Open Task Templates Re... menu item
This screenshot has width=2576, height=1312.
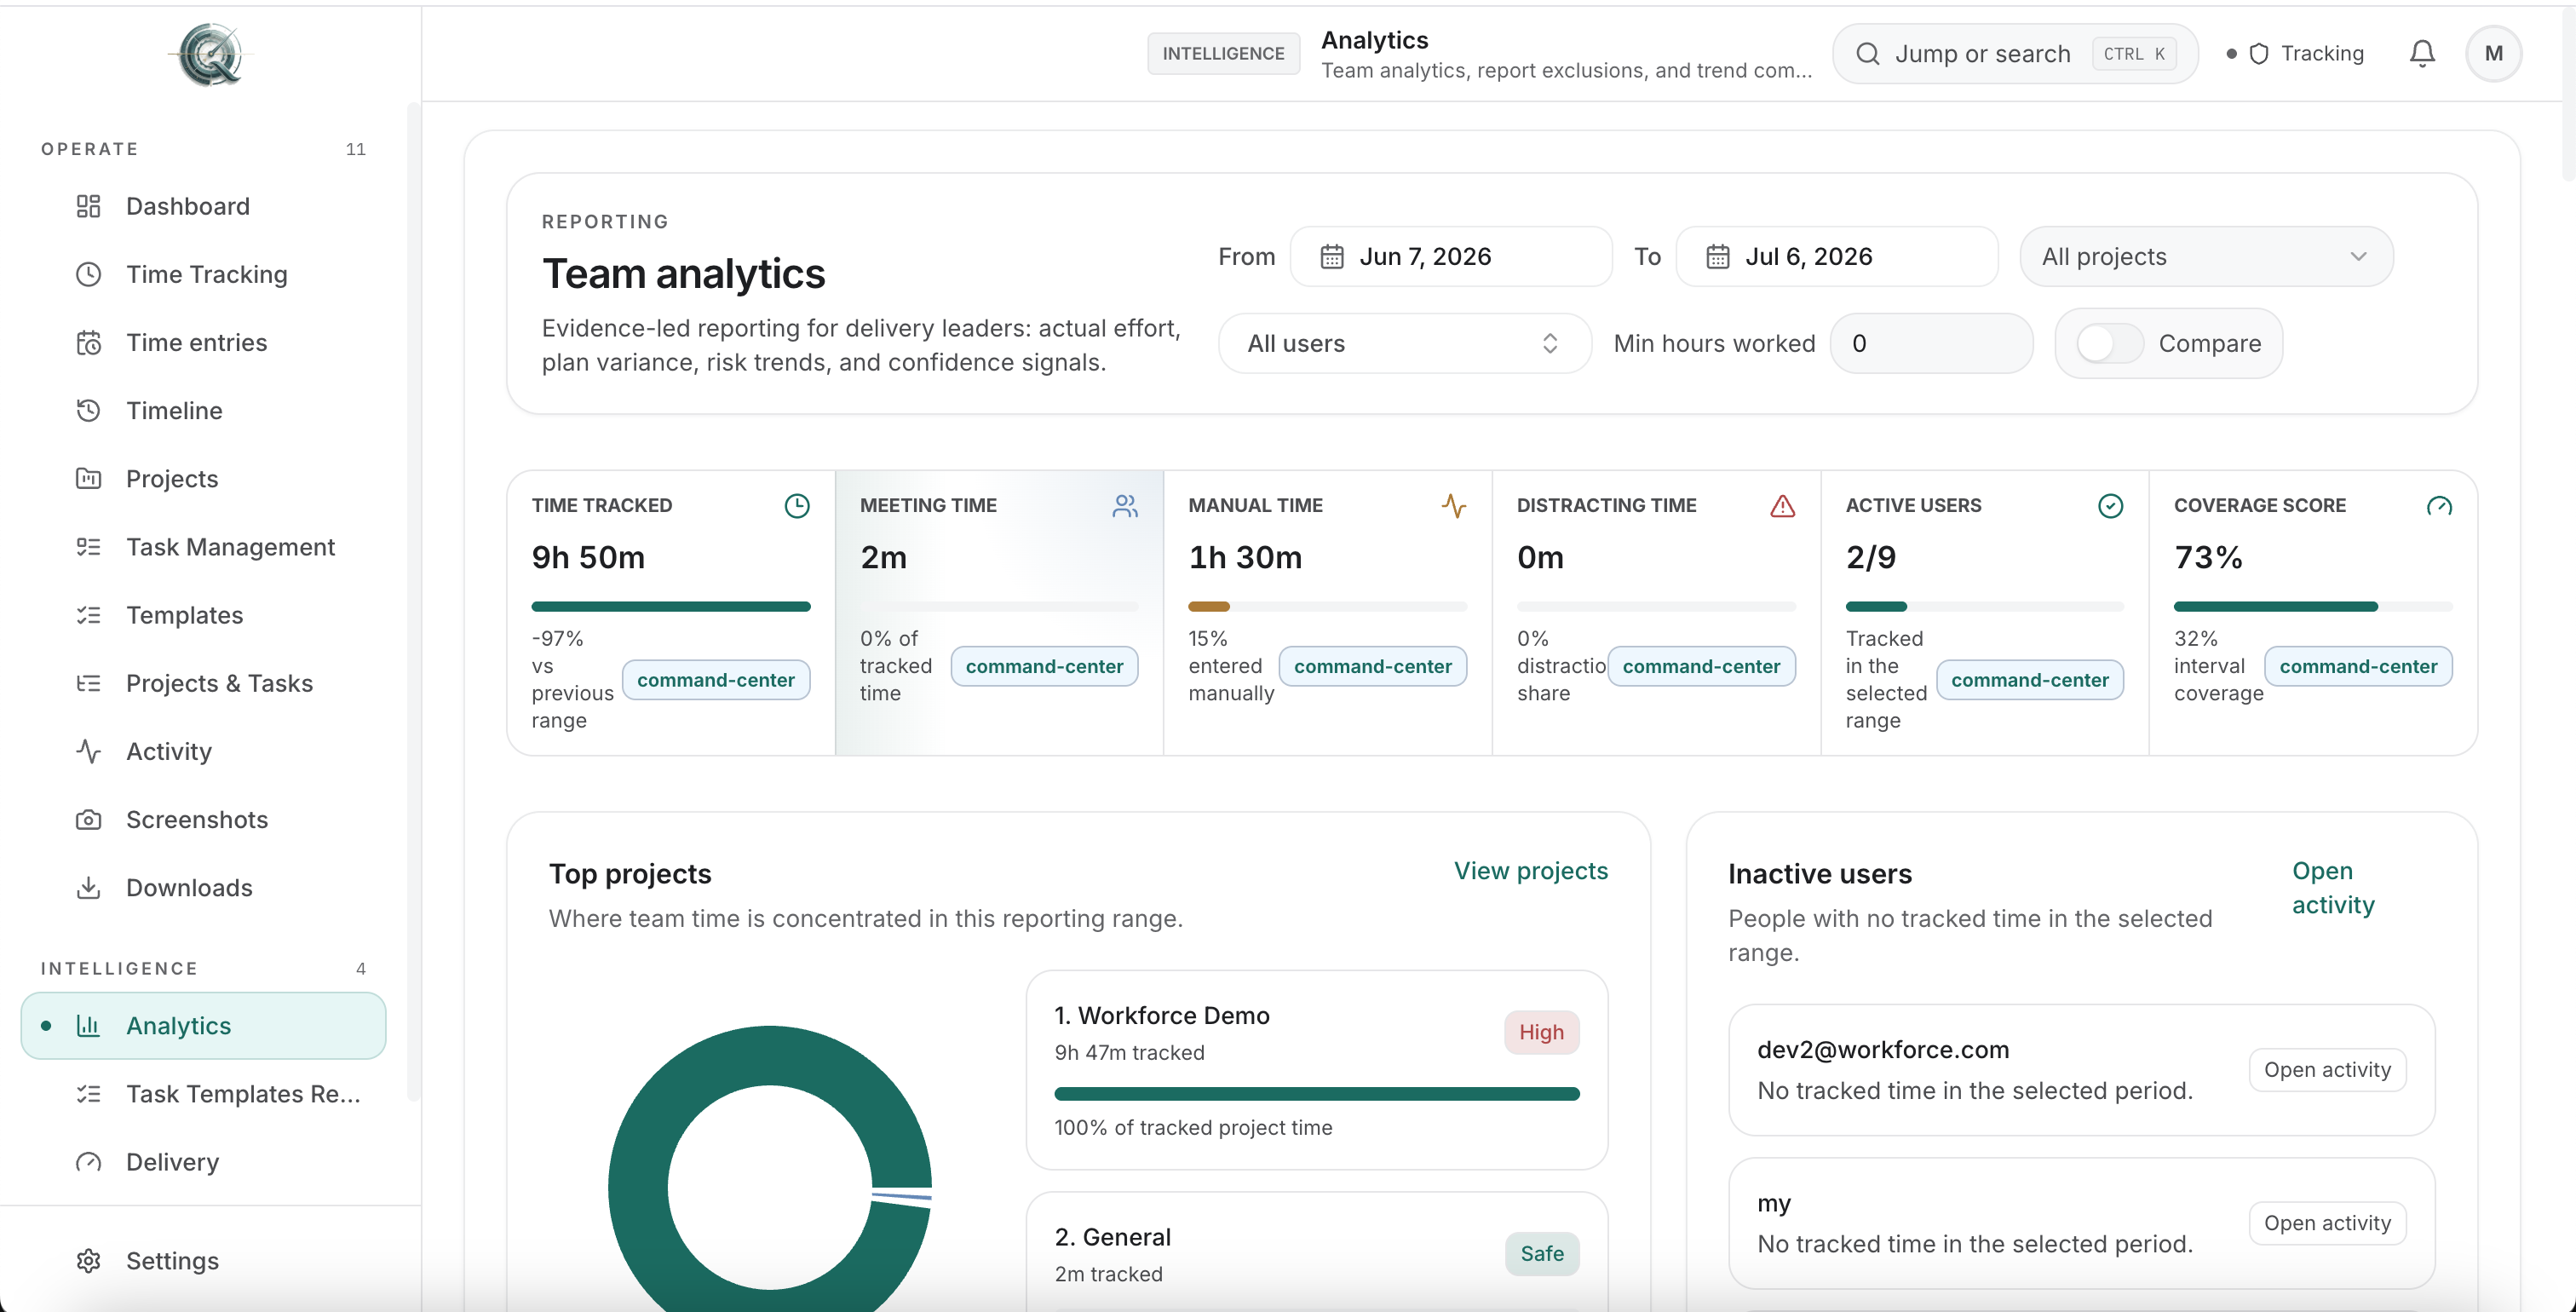coord(203,1094)
